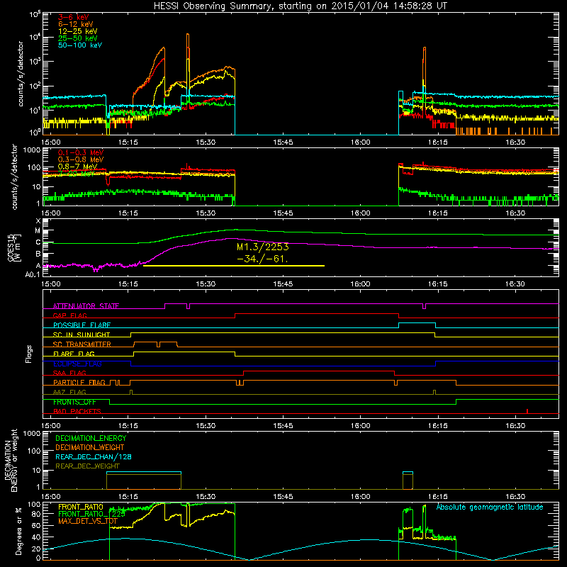Select the ATTENUATOR_STATE flag label

(x=86, y=306)
